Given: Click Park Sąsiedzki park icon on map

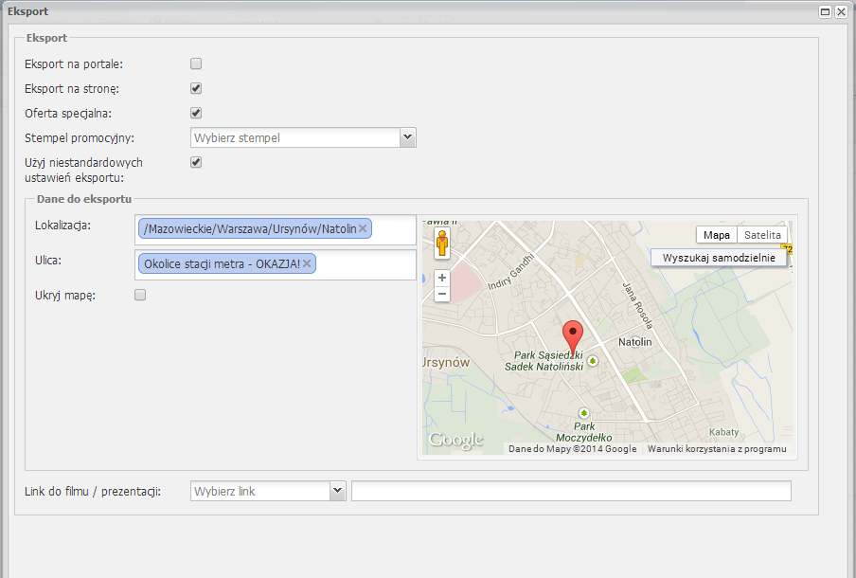Looking at the screenshot, I should (x=593, y=361).
